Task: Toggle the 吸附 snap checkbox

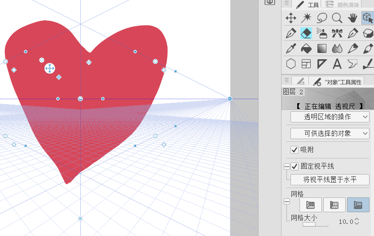Action: click(x=295, y=149)
